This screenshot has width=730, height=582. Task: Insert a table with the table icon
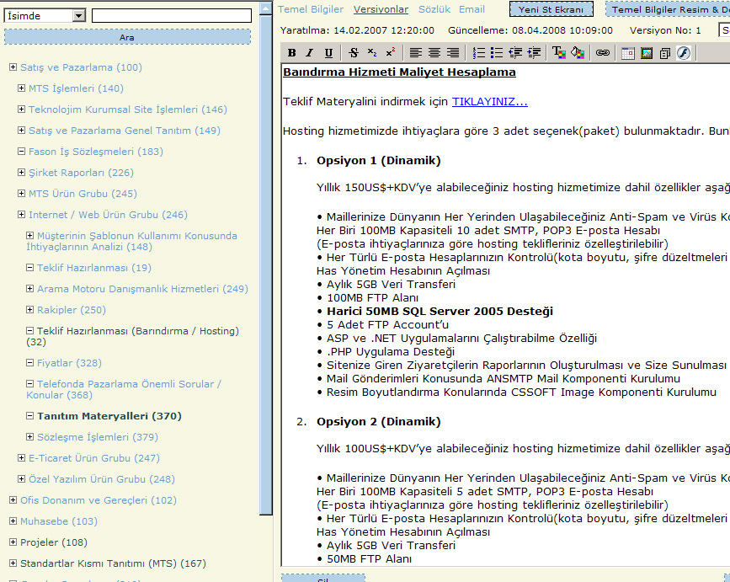tap(628, 53)
